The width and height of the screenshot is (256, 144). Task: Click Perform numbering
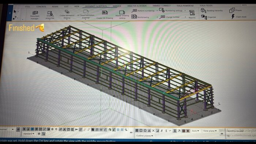point(143,11)
